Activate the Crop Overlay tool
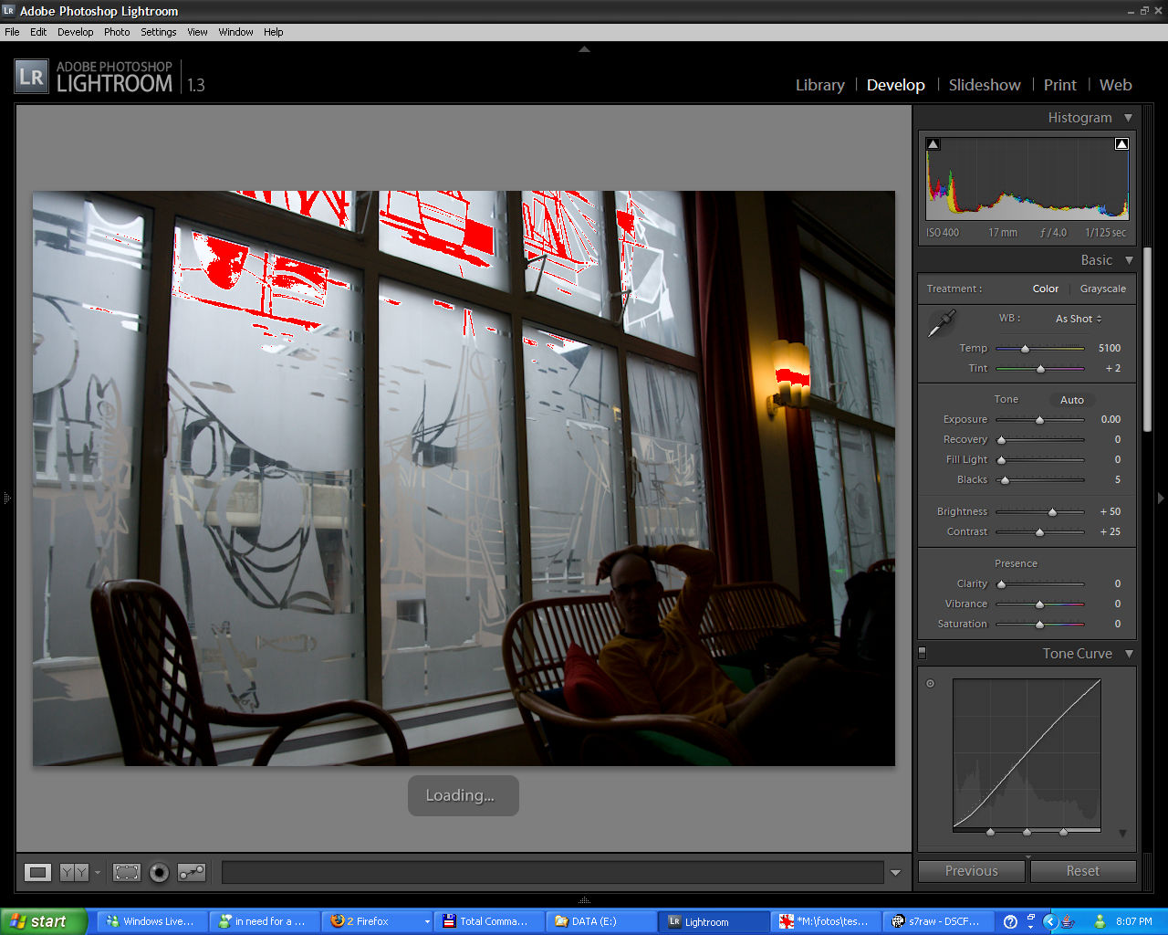This screenshot has width=1168, height=935. (127, 873)
